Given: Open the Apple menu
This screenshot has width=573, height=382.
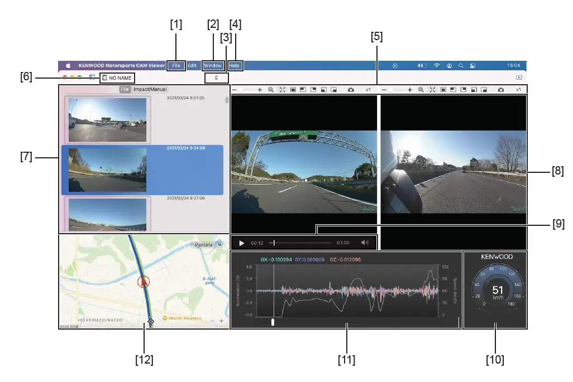Looking at the screenshot, I should tap(67, 65).
